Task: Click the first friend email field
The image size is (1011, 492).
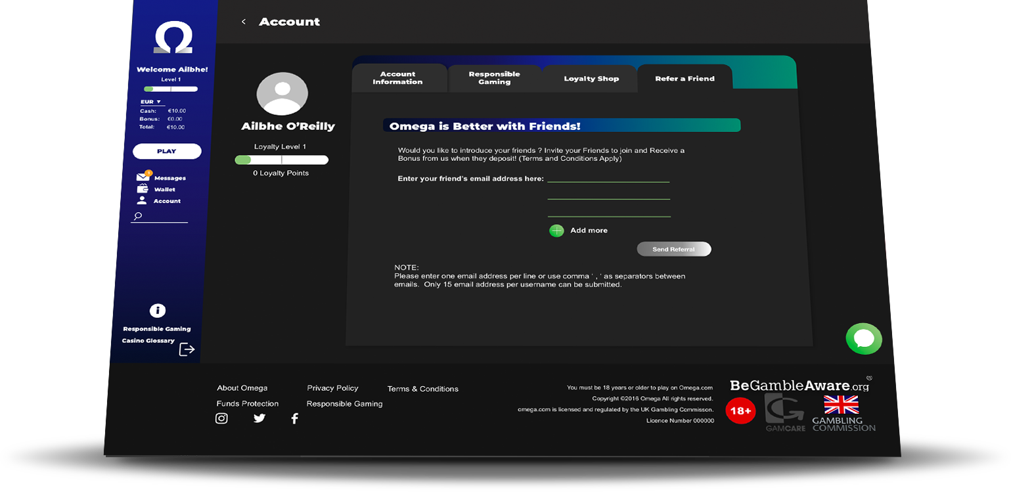Action: click(608, 177)
